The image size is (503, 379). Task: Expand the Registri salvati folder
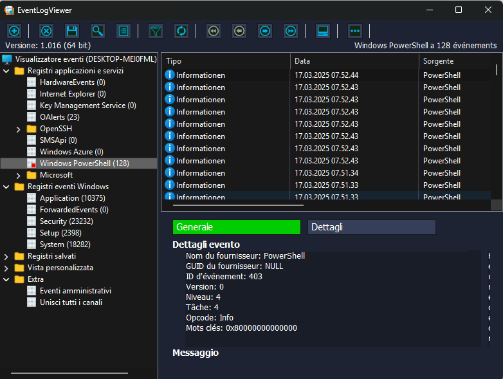[6, 256]
